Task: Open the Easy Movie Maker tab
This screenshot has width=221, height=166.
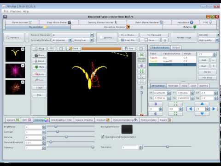Action: tap(59, 23)
